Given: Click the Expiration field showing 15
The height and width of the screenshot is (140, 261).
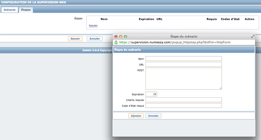Looking at the screenshot, I should [151, 94].
